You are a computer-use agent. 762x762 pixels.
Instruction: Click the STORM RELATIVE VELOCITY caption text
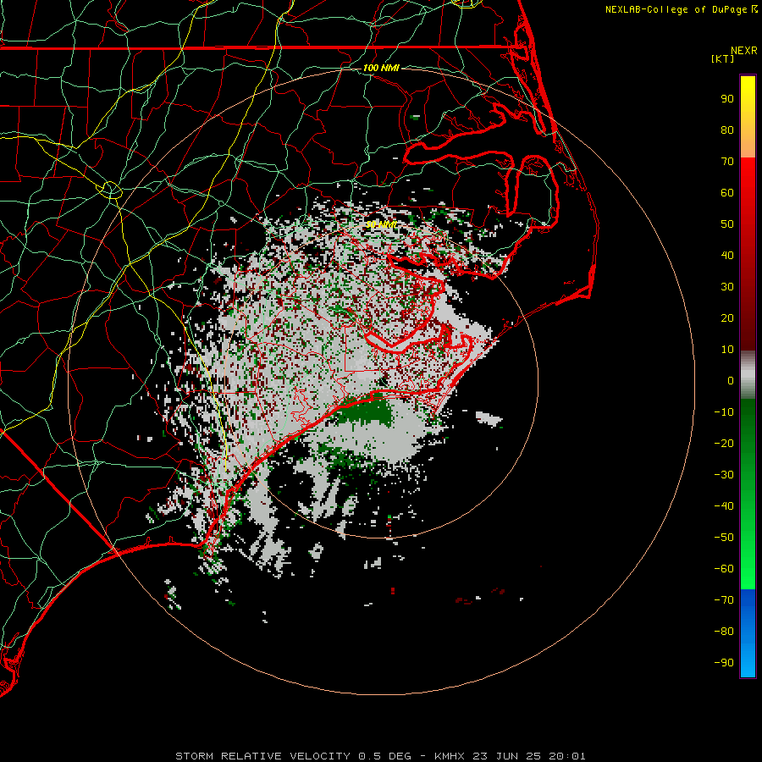[262, 756]
